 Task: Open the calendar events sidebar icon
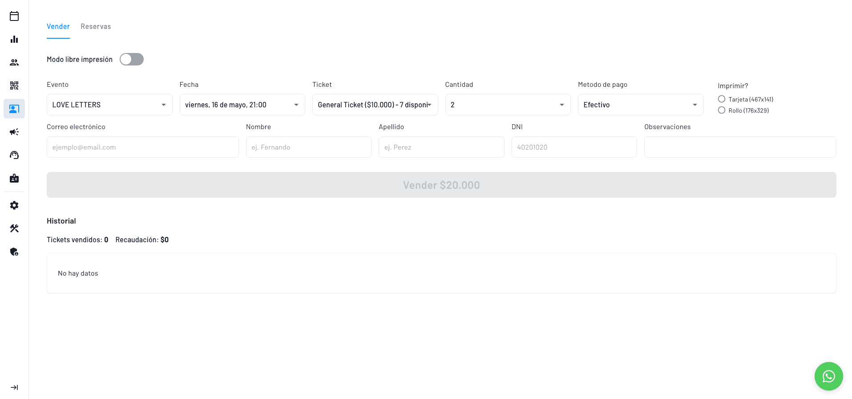point(14,16)
